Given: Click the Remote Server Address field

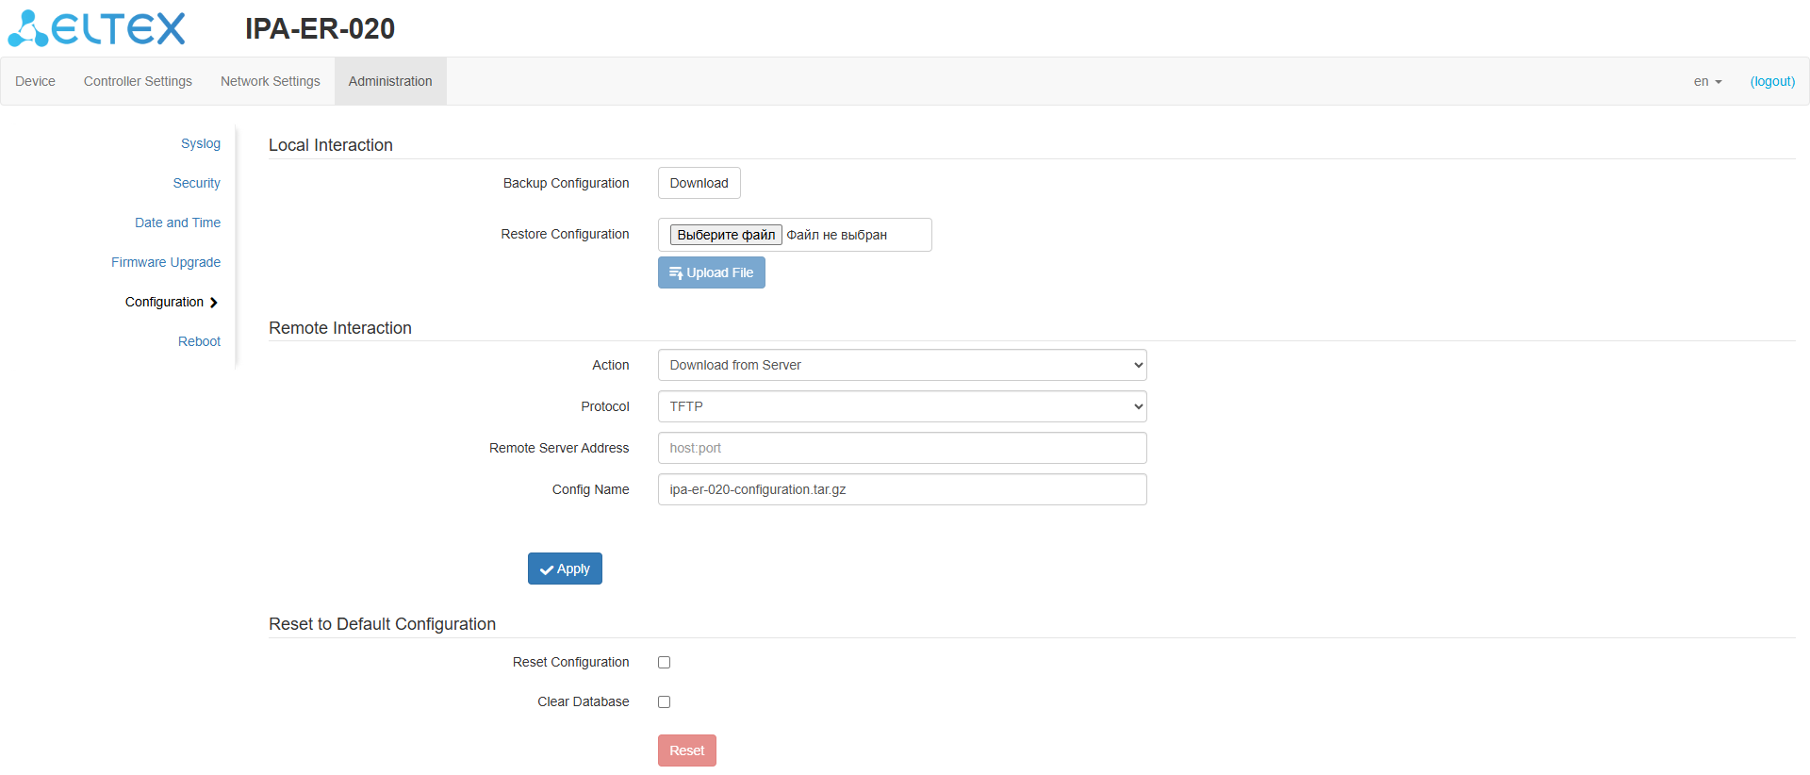Looking at the screenshot, I should [901, 448].
